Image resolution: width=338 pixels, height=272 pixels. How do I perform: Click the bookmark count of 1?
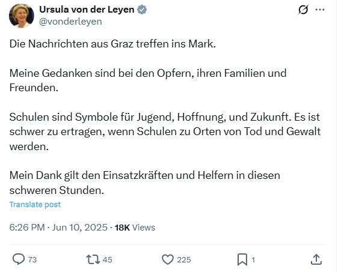click(253, 260)
